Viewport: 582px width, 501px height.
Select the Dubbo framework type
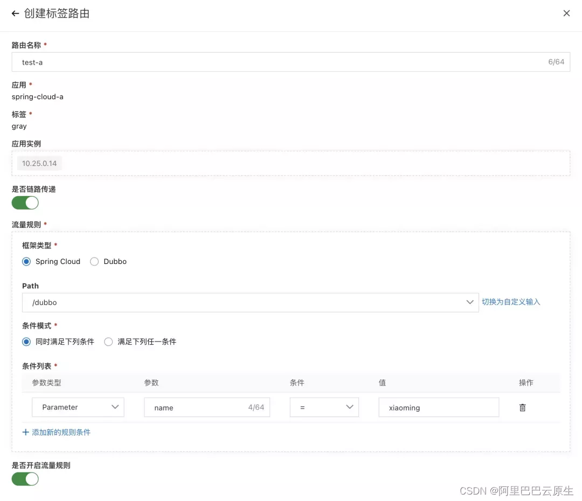pos(94,261)
